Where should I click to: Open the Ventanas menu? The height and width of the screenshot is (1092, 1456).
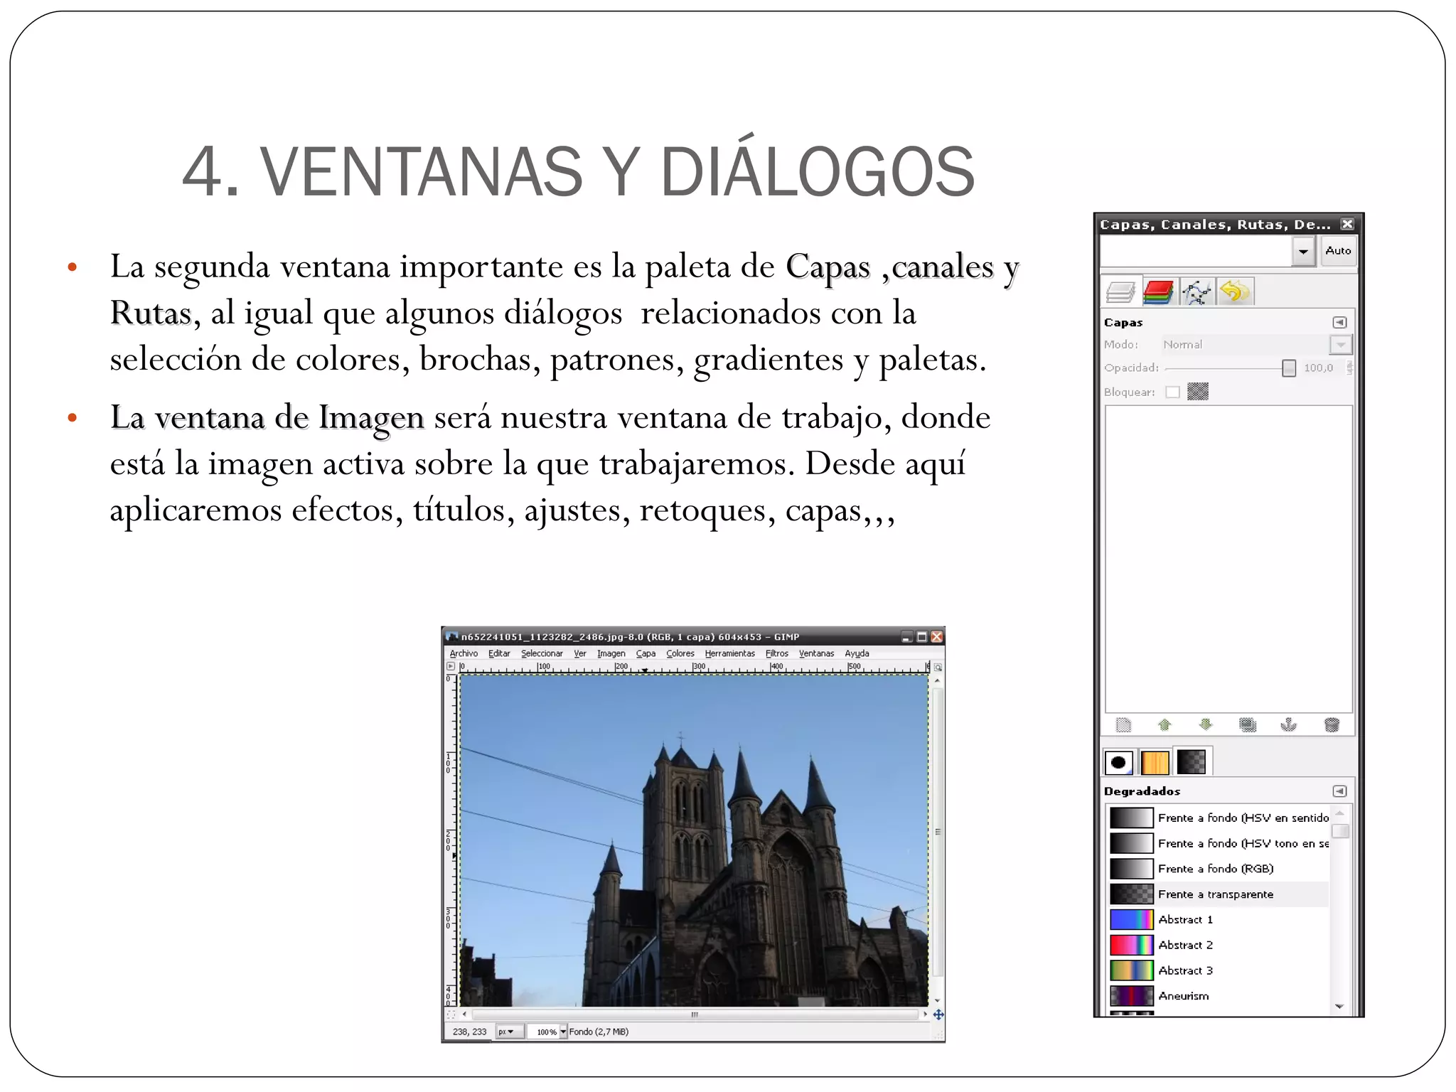click(x=816, y=653)
